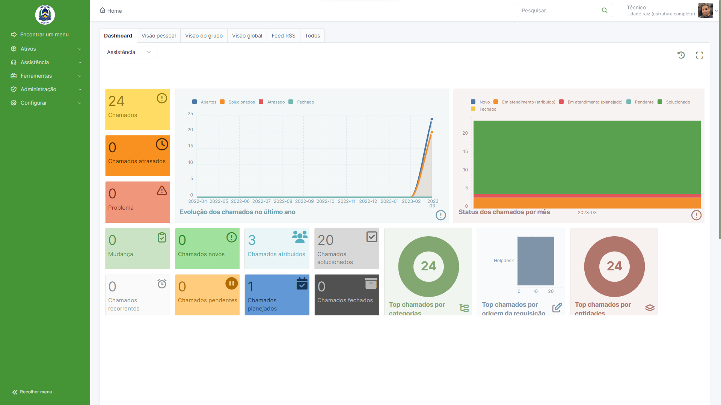Open the Assistência dashboard dropdown
Image resolution: width=721 pixels, height=405 pixels.
pyautogui.click(x=130, y=52)
